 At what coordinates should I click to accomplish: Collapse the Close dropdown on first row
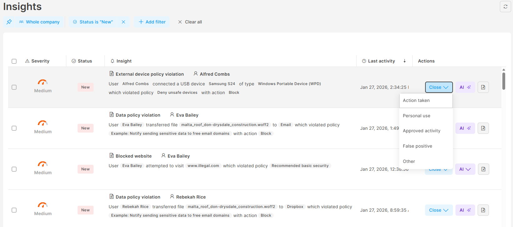click(x=439, y=87)
